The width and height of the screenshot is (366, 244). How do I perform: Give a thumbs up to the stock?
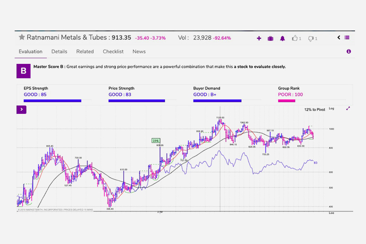[x=295, y=38]
